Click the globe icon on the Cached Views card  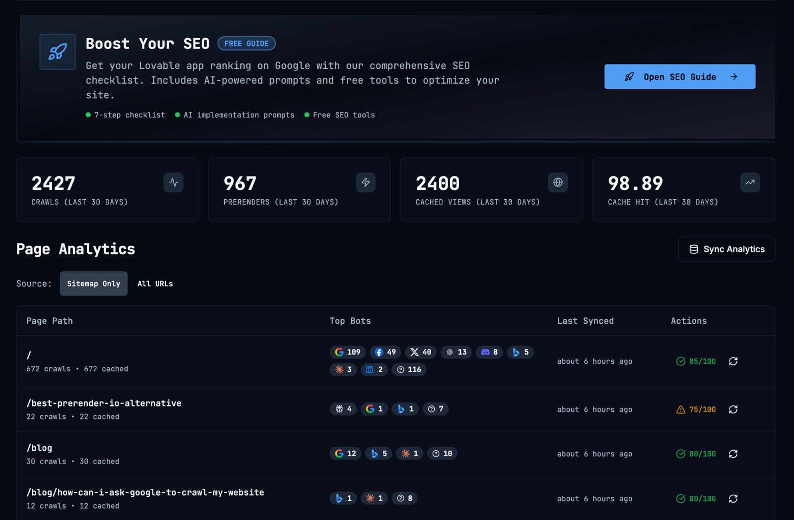pos(558,182)
